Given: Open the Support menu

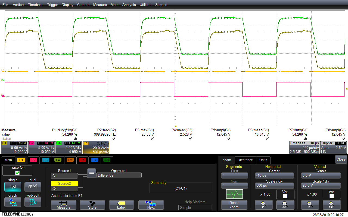Looking at the screenshot, I should [x=161, y=5].
